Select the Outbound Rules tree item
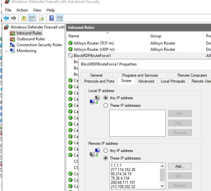Viewport: 211px width, 191px height. click(x=31, y=39)
